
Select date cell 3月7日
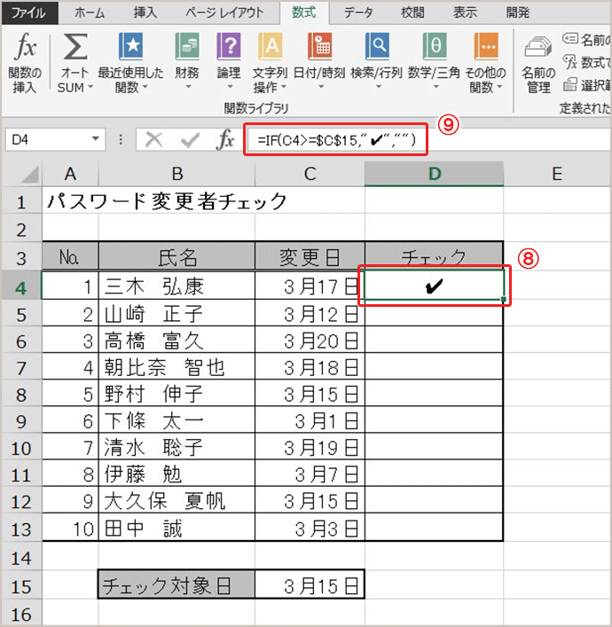(310, 474)
